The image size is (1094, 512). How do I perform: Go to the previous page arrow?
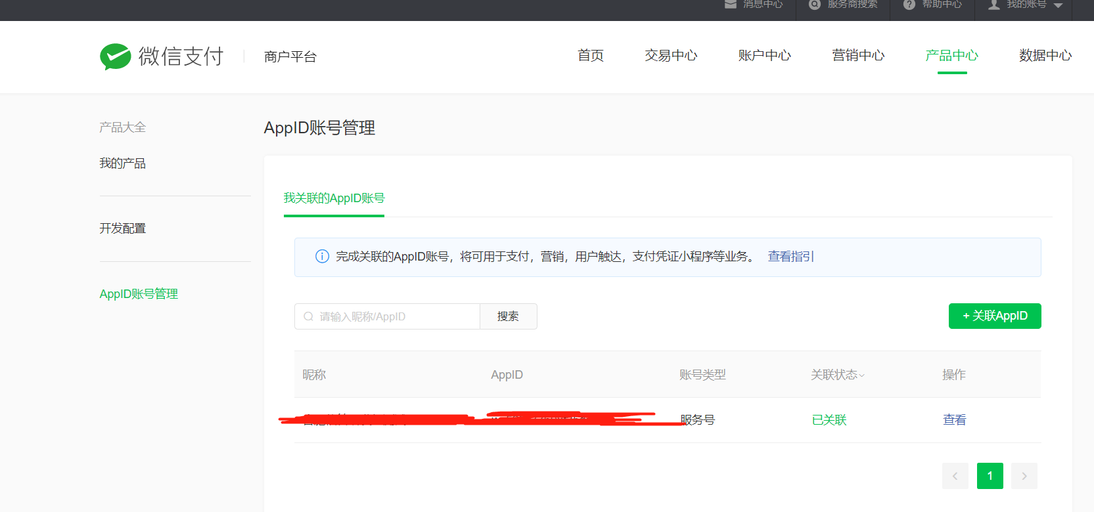click(x=955, y=476)
